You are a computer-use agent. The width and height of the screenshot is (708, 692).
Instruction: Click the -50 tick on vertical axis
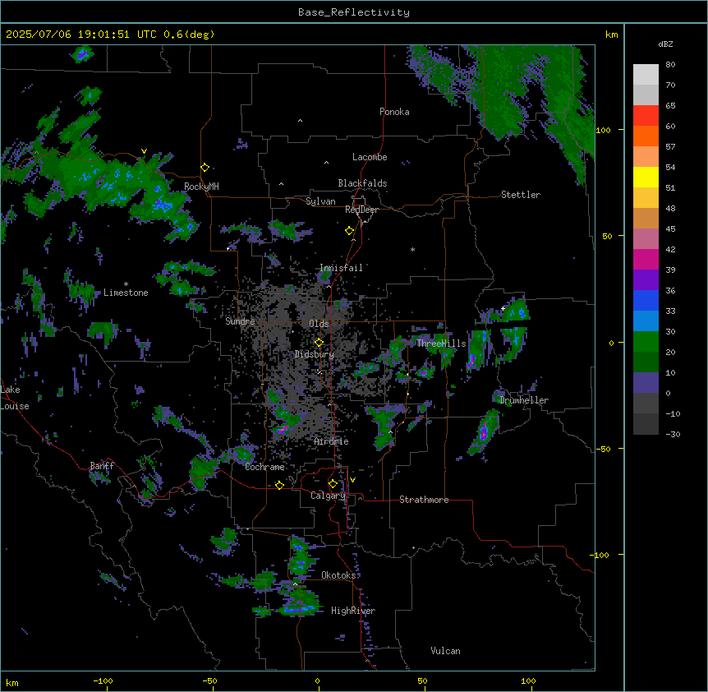(603, 449)
